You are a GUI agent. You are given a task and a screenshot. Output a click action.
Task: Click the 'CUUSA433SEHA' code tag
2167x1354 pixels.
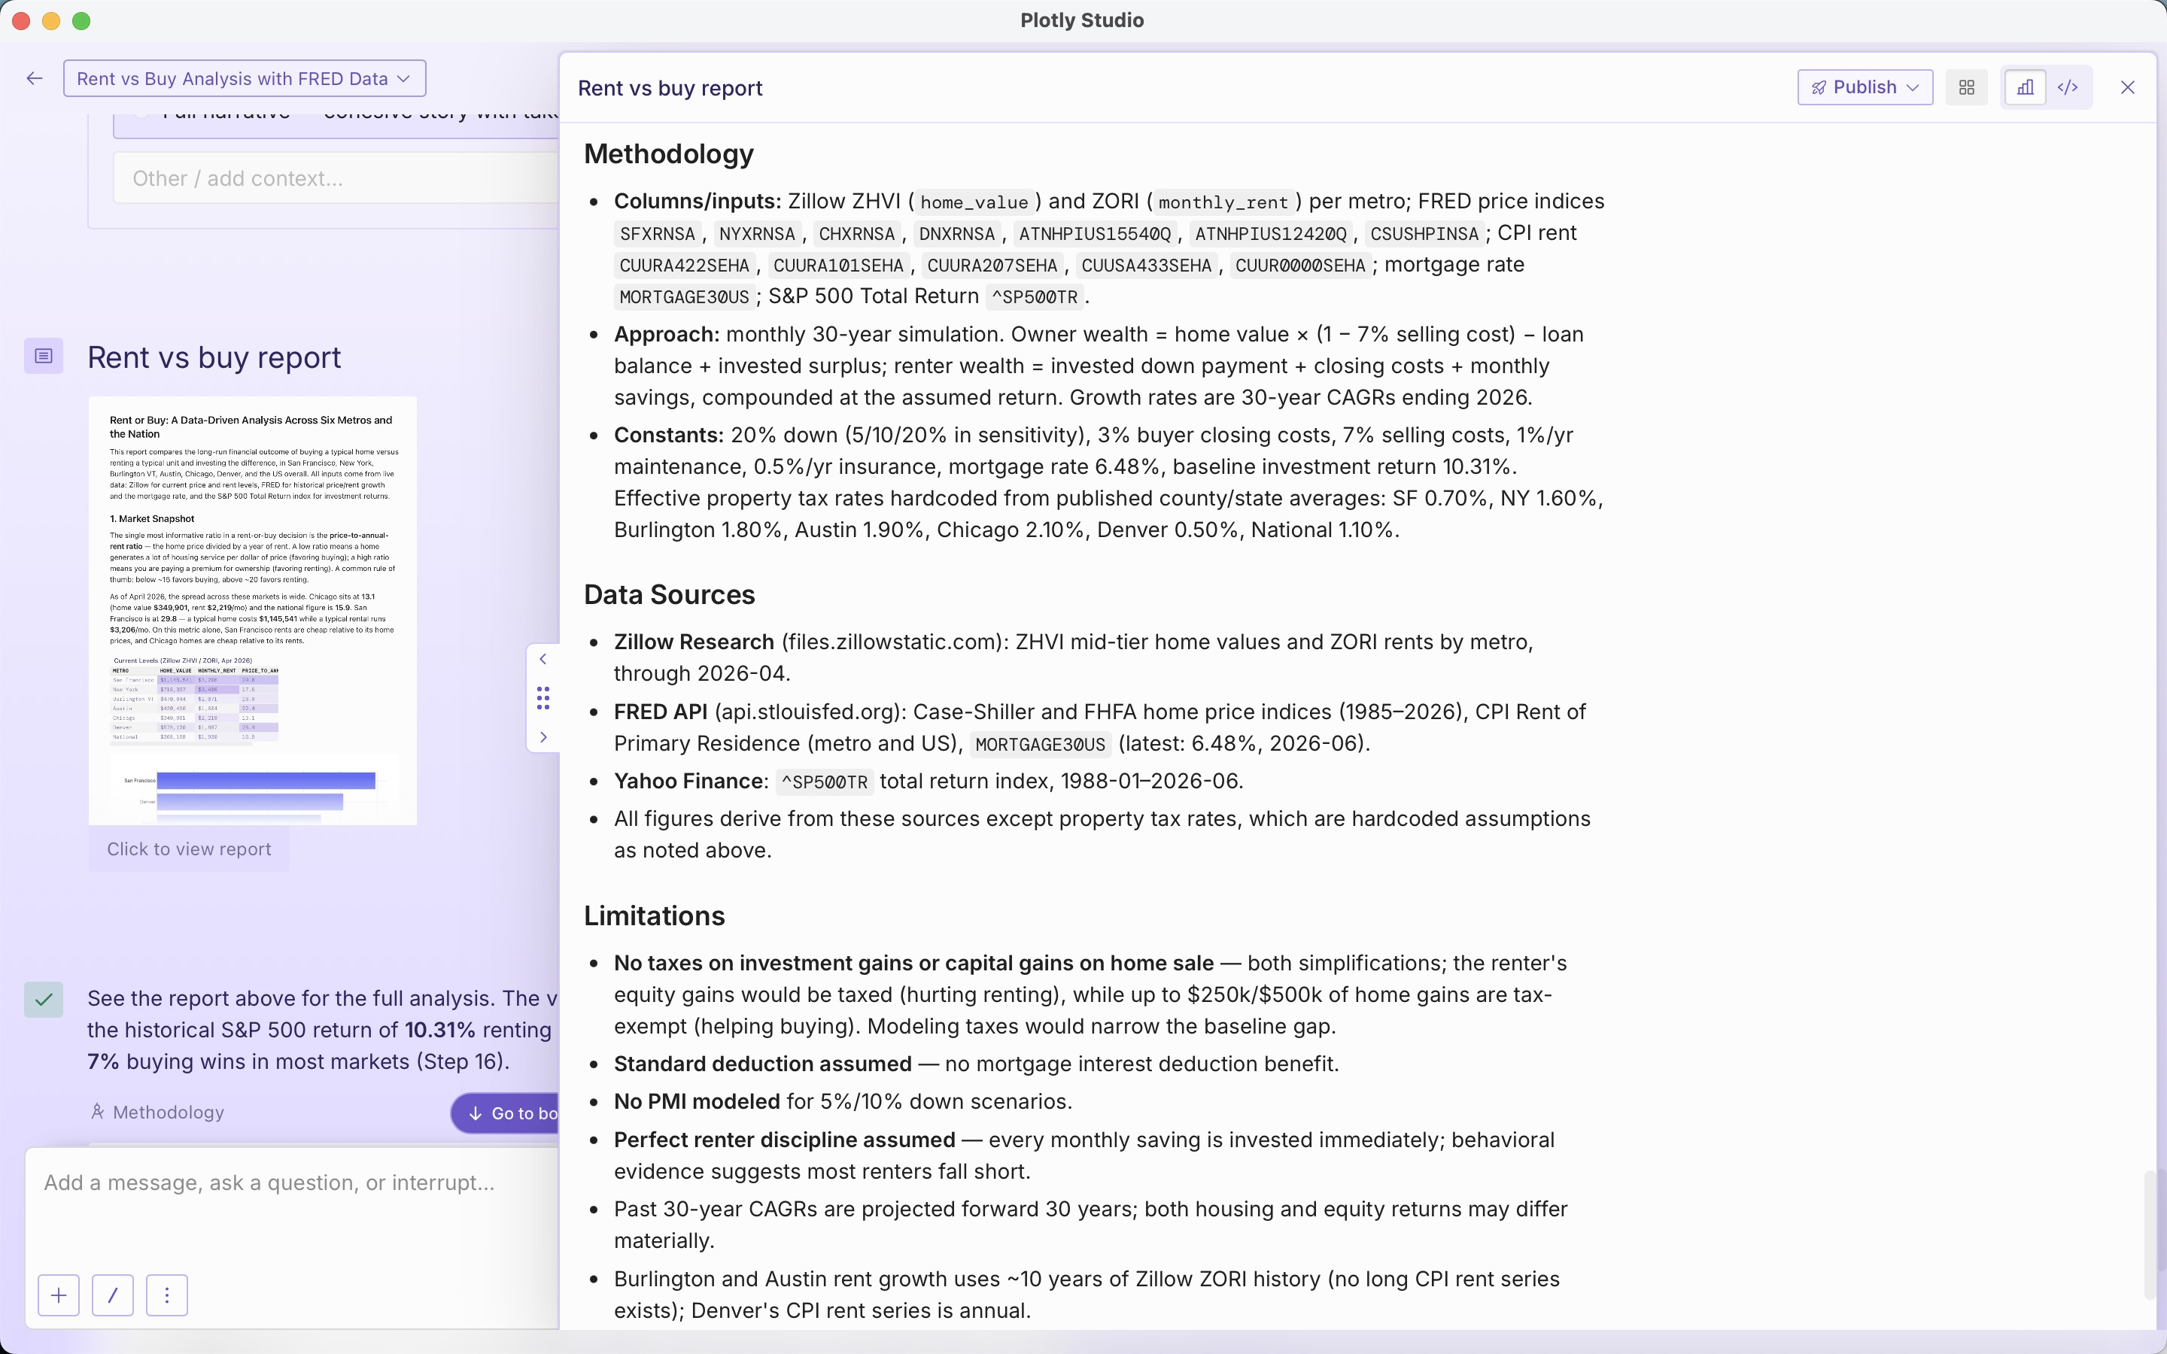pyautogui.click(x=1146, y=266)
